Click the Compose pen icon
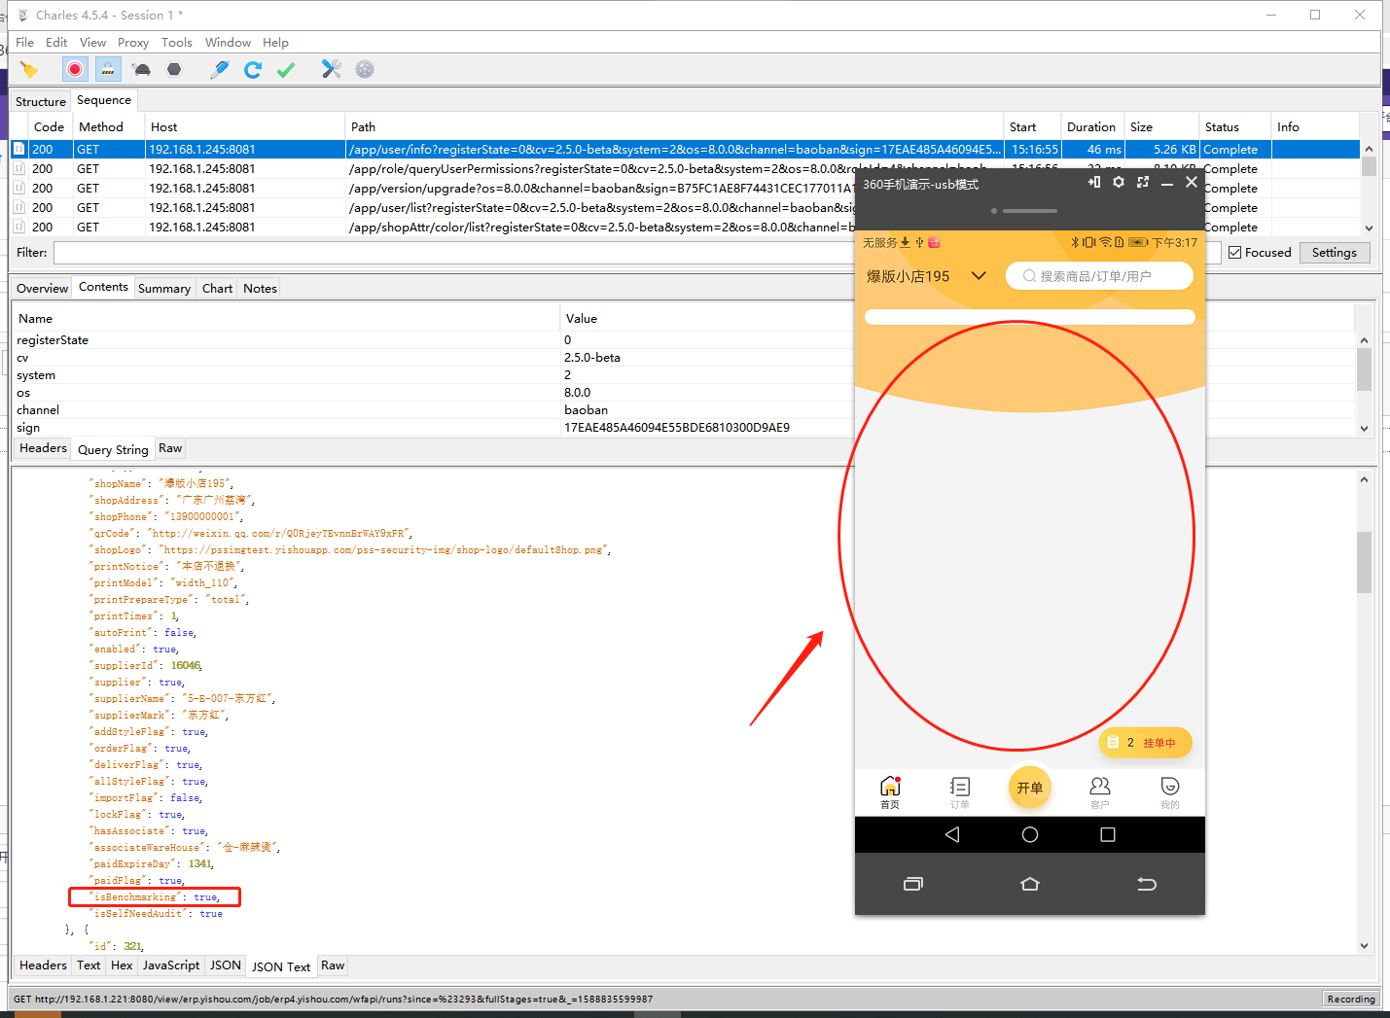Viewport: 1390px width, 1018px height. coord(220,69)
